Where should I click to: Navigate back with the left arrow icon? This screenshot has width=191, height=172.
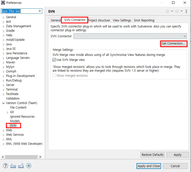click(x=168, y=11)
